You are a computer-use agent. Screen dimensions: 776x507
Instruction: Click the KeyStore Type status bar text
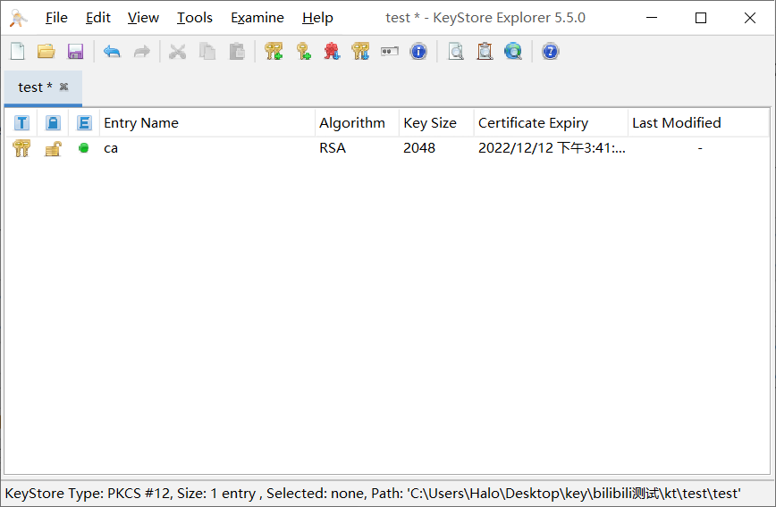coord(373,493)
